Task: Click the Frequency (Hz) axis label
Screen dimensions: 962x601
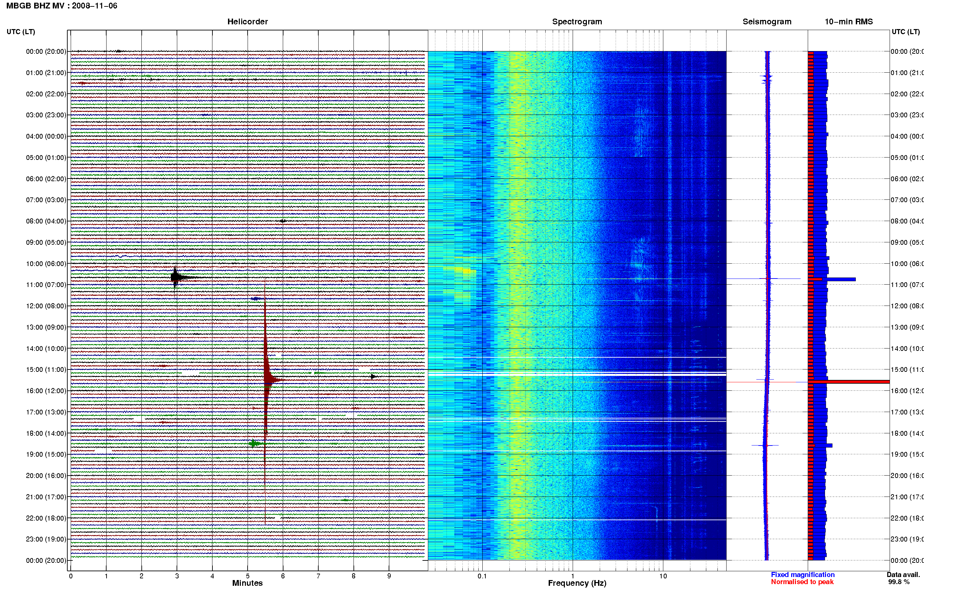Action: pos(577,583)
